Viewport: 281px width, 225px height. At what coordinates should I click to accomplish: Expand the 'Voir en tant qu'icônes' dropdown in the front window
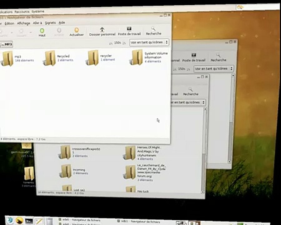pyautogui.click(x=149, y=42)
